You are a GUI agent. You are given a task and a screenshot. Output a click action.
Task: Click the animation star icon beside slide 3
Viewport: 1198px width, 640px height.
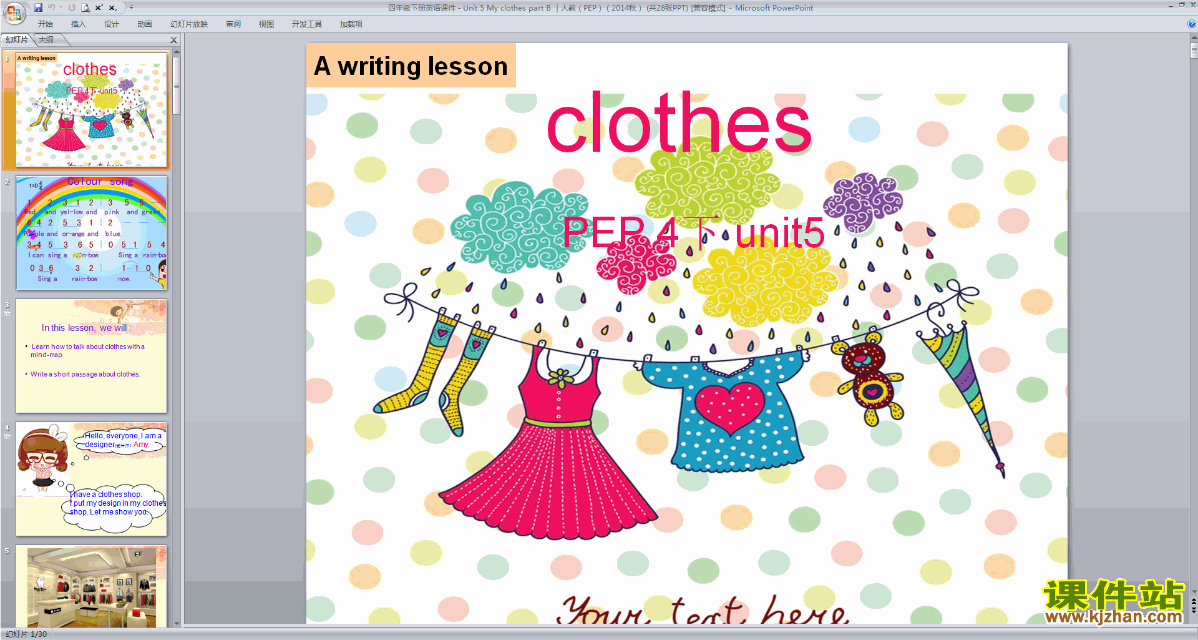(7, 313)
